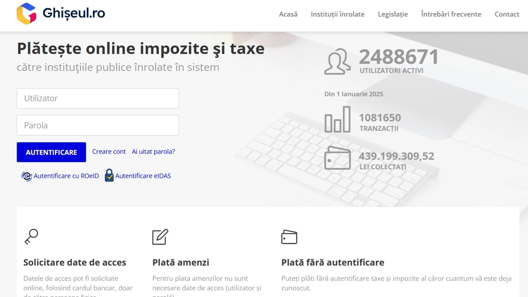Screen dimensions: 528x297
Task: Open the Plată amenzi heading
Action: 181,262
